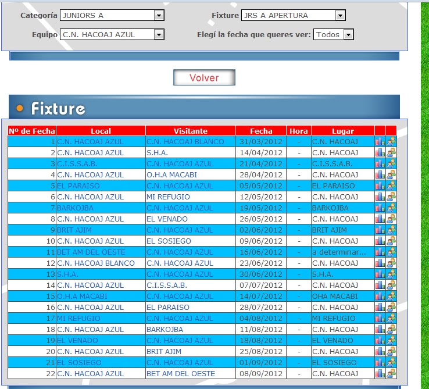The image size is (429, 389).
Task: Open players icon for row 15
Action: (391, 296)
